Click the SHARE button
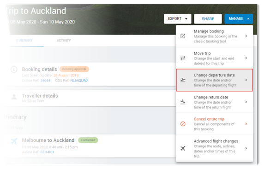Viewport: 265px width, 169px height. tap(208, 19)
